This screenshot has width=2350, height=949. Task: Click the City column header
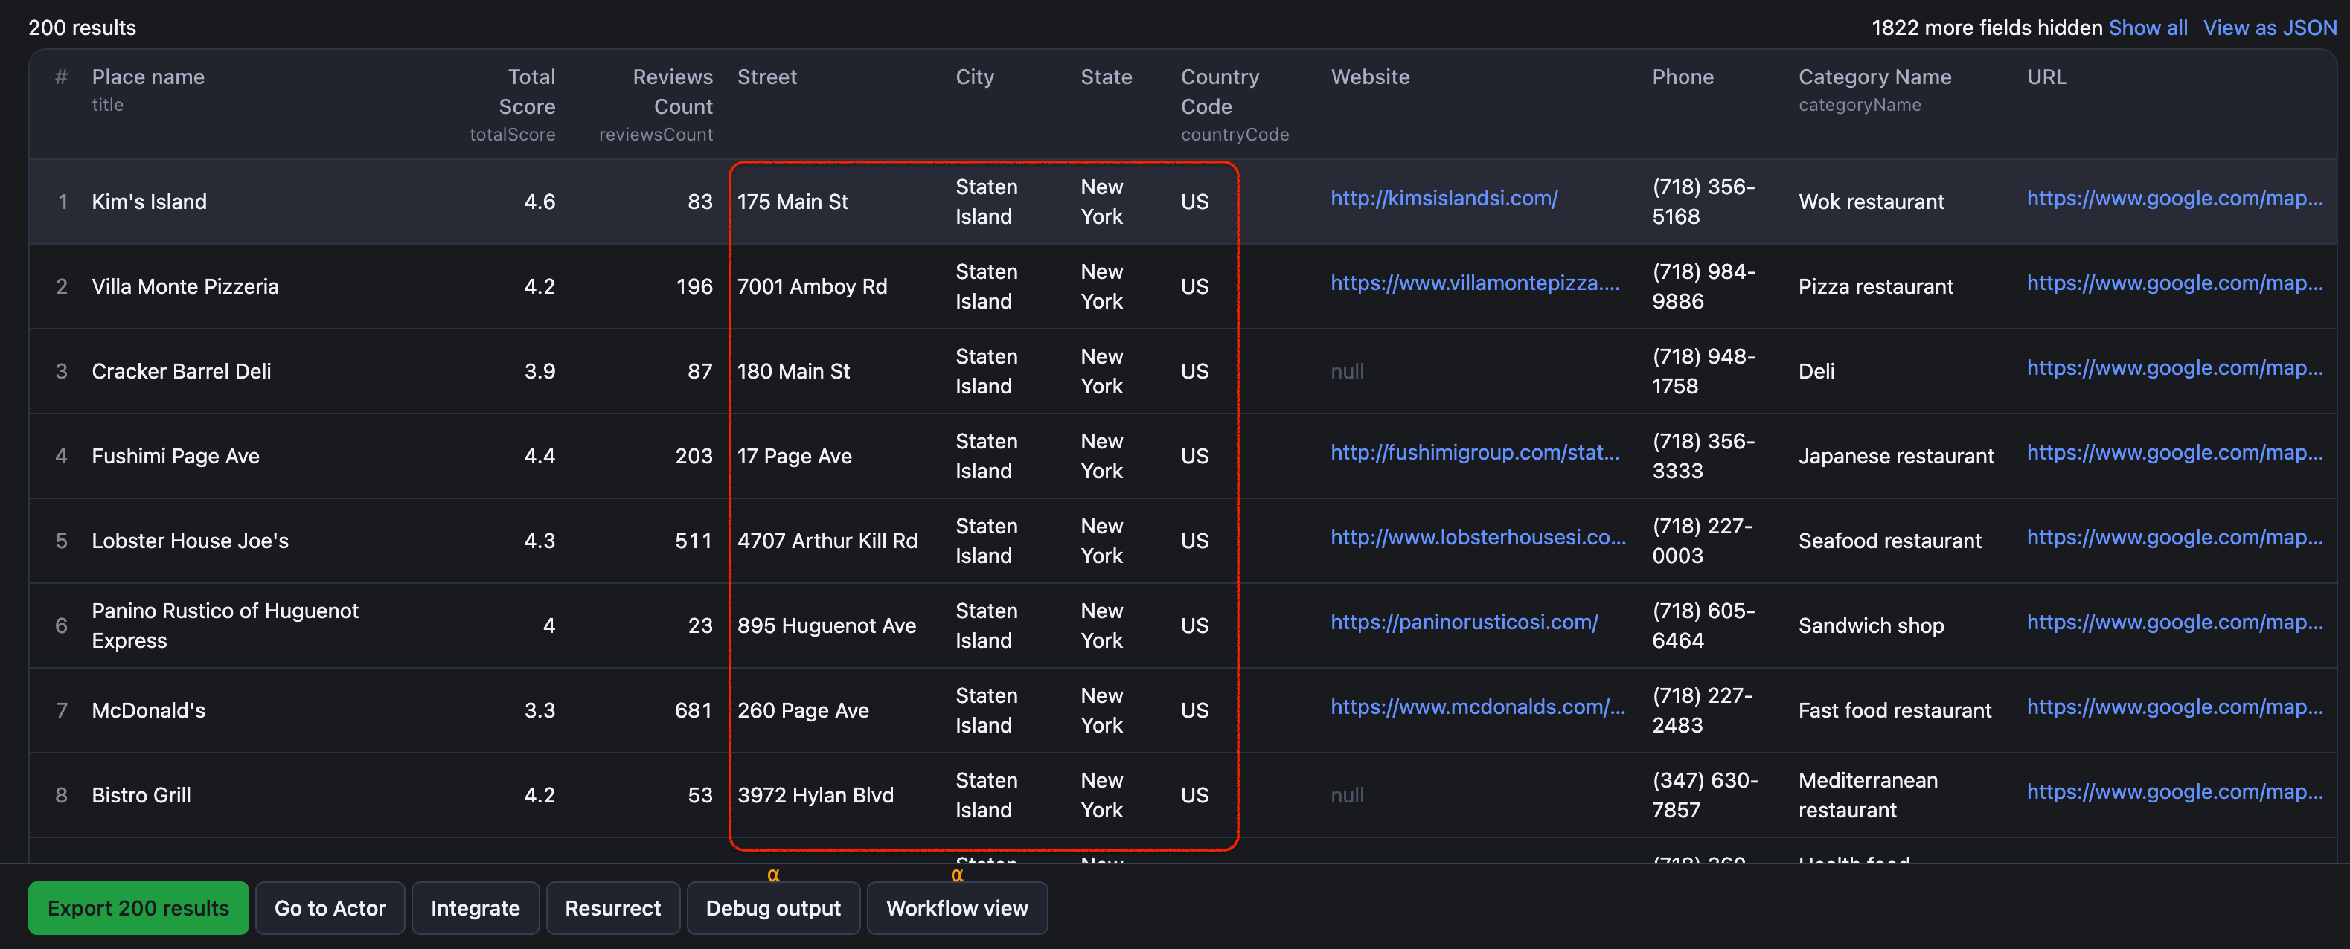[974, 77]
